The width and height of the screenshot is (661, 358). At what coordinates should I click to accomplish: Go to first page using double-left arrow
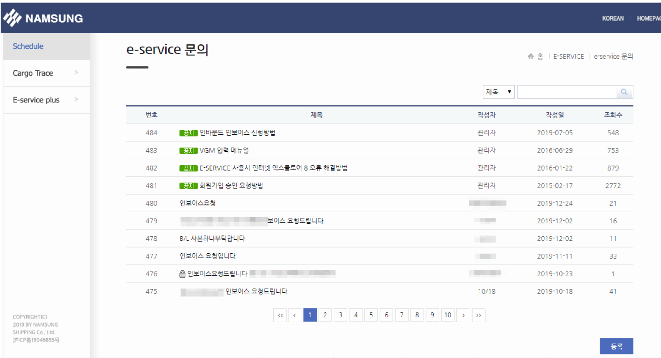[280, 315]
